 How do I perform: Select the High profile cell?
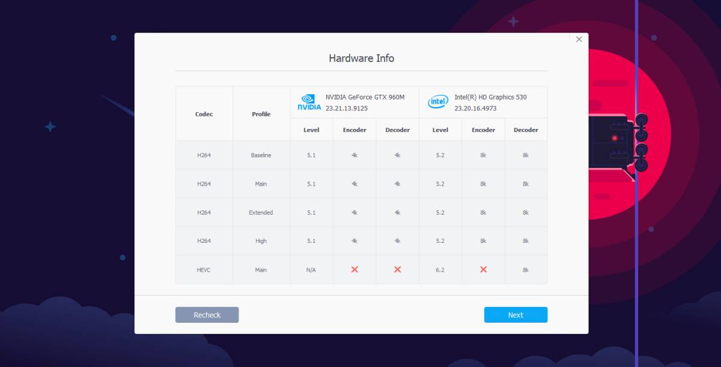[x=261, y=241]
